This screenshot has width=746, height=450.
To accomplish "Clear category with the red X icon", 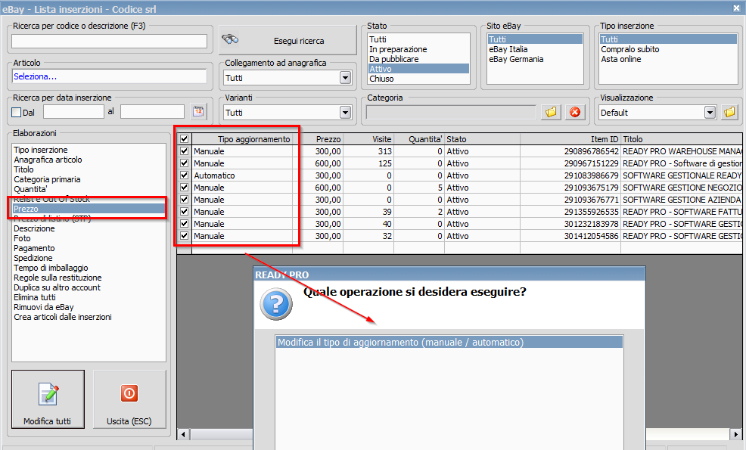I will click(575, 112).
